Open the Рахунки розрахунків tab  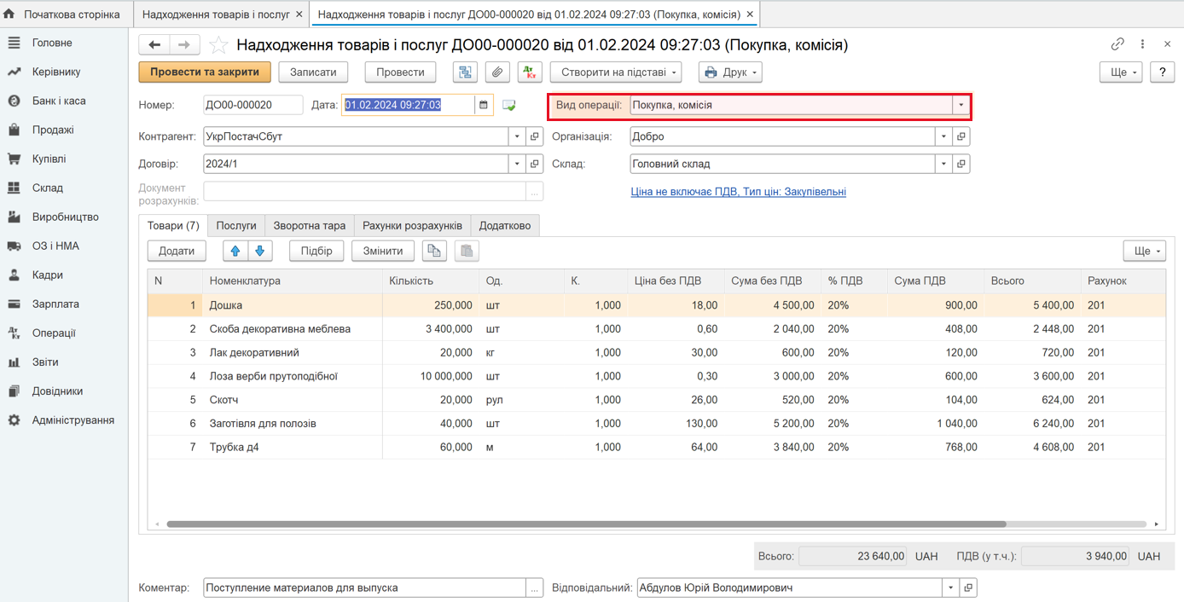click(x=412, y=226)
